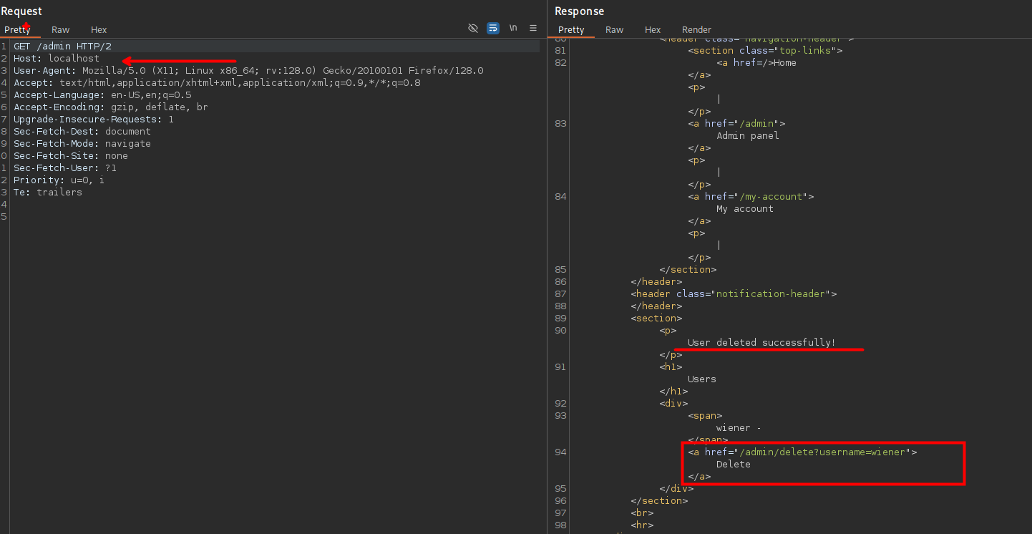
Task: Toggle the blue line wrap icon
Action: (493, 28)
